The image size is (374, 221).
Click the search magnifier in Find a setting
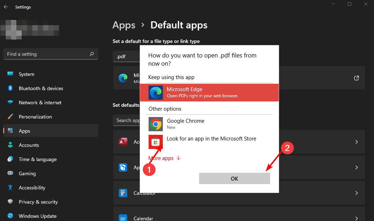coord(92,54)
